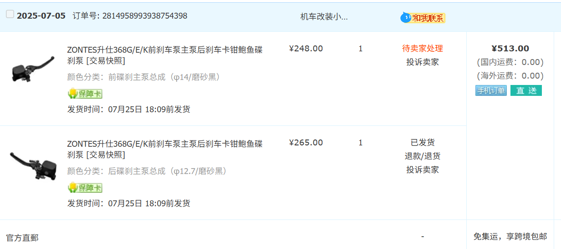Click 投诉卖家 for the first item
Viewport: 561px width, 249px height.
(423, 62)
